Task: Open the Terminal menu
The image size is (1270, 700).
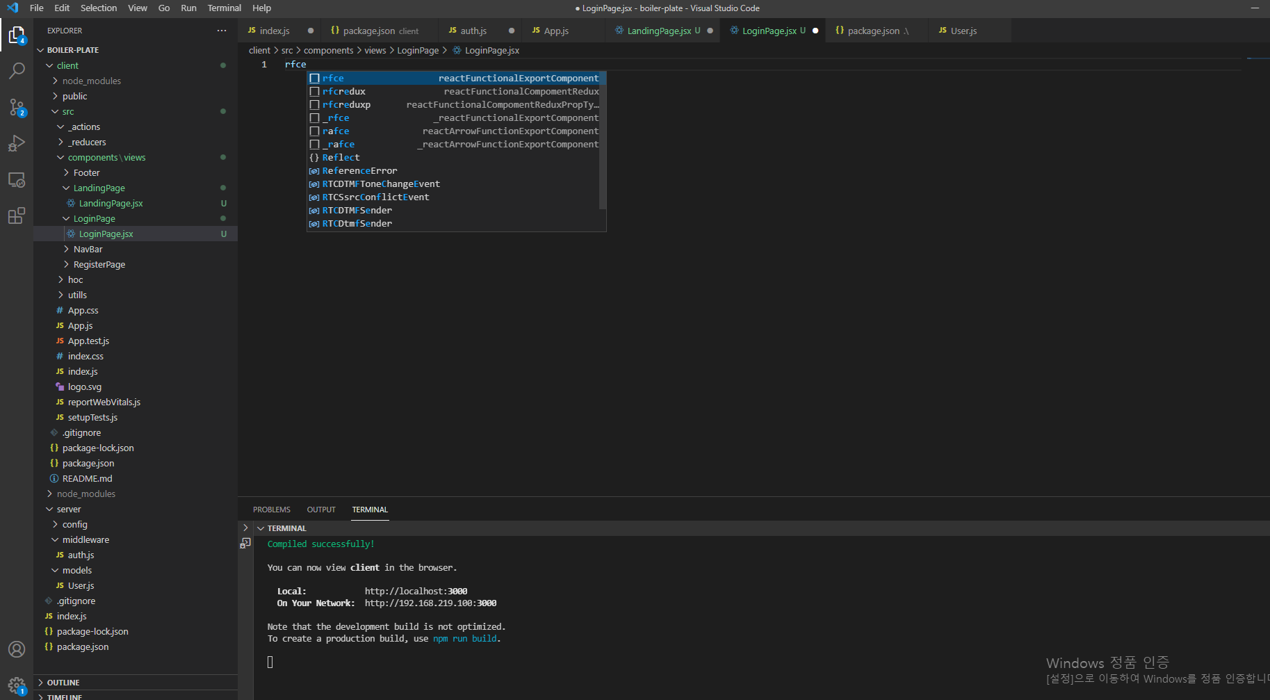Action: coord(225,8)
